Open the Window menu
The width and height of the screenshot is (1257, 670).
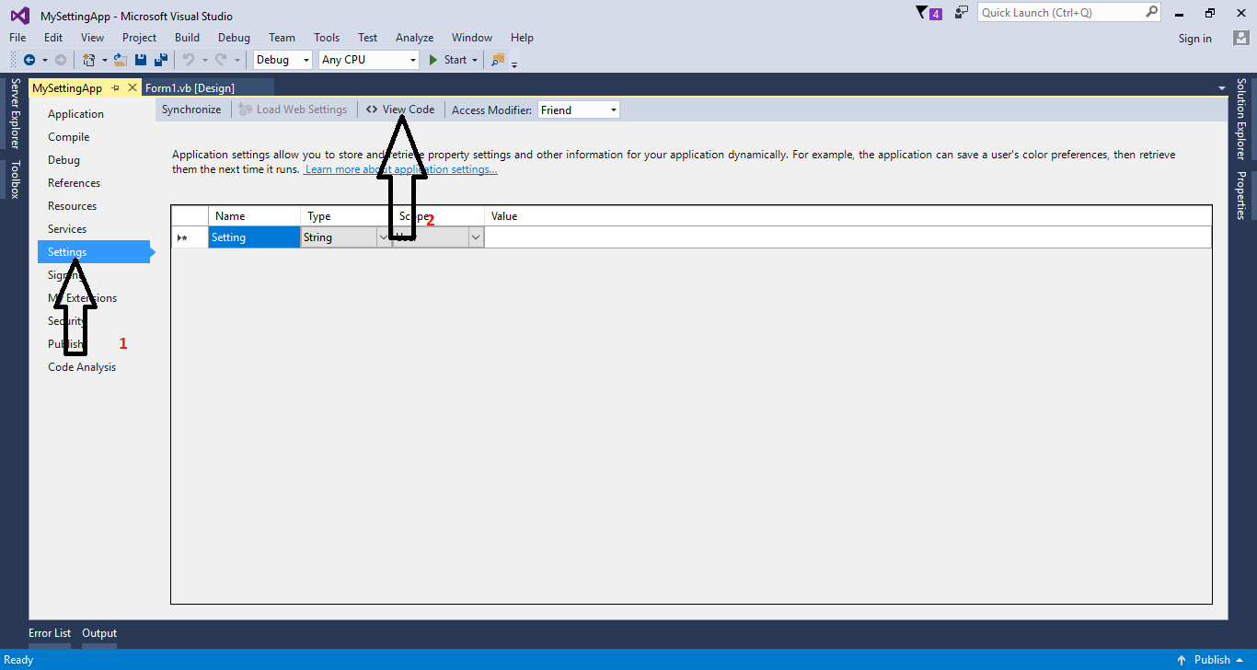click(x=472, y=38)
